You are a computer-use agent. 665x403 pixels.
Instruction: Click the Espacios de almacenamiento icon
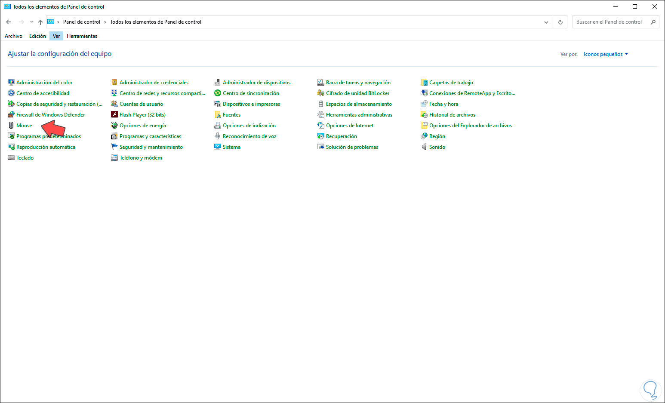coord(321,104)
